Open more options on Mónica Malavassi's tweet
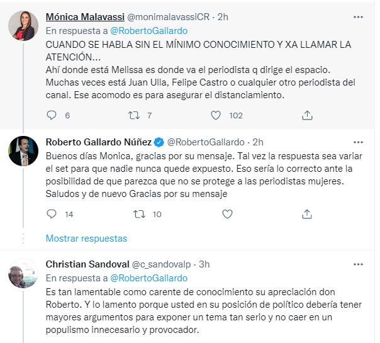 click(x=358, y=16)
